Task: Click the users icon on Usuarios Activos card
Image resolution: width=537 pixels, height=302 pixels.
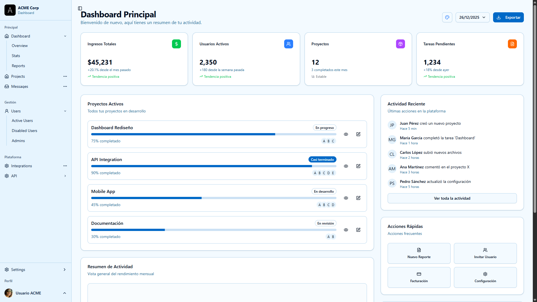Action: point(288,44)
